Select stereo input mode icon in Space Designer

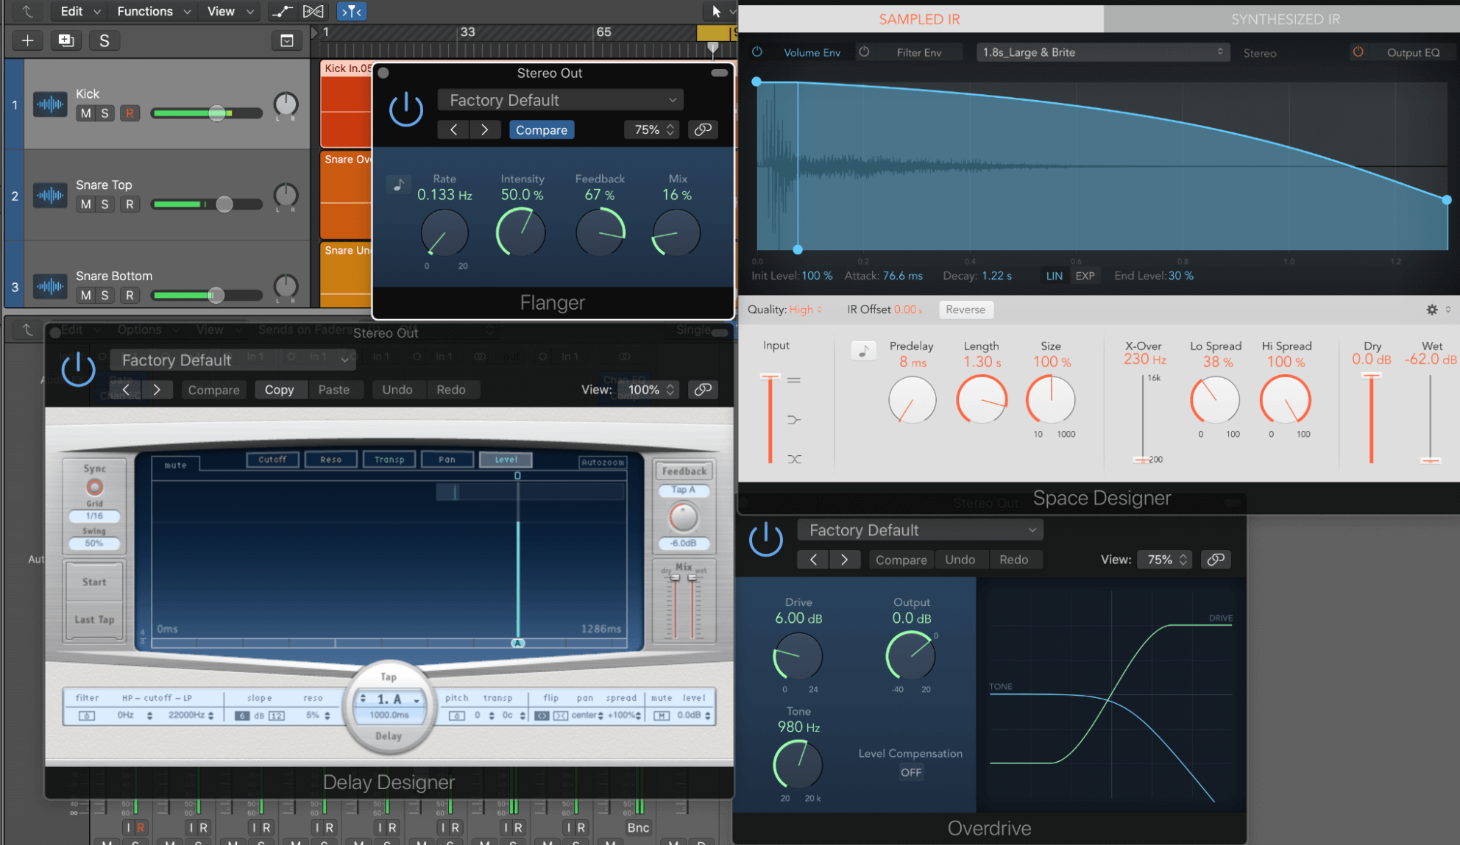793,380
